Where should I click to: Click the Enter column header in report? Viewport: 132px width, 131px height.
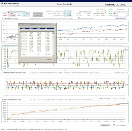pyautogui.click(x=31, y=29)
